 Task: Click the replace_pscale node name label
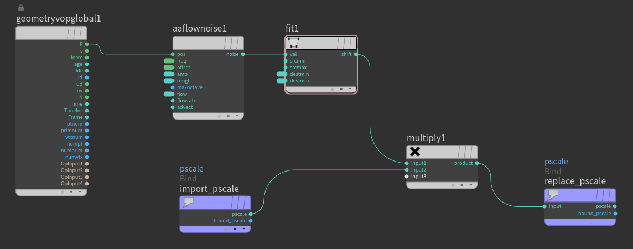point(575,181)
